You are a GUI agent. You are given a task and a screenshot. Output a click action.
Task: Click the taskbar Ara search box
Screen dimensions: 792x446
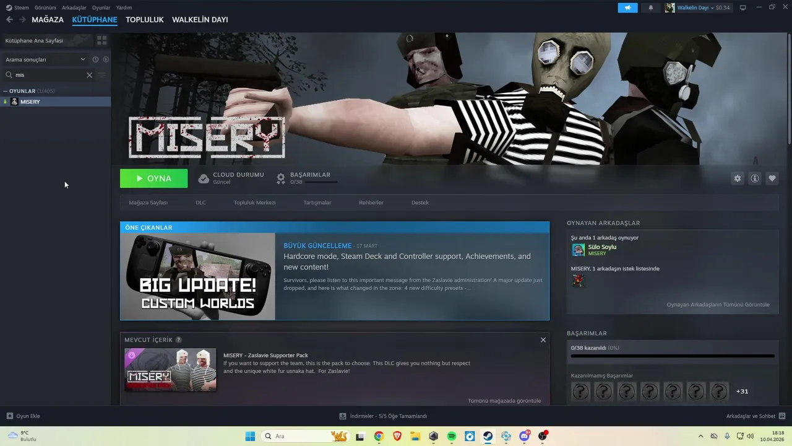[306, 436]
